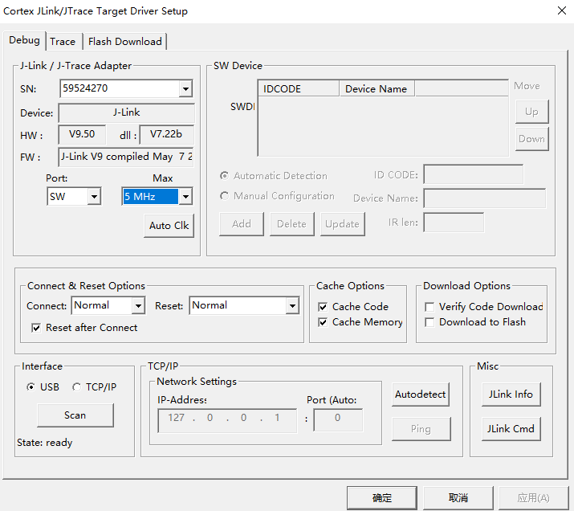Move device Up button
The image size is (574, 511).
(x=532, y=112)
